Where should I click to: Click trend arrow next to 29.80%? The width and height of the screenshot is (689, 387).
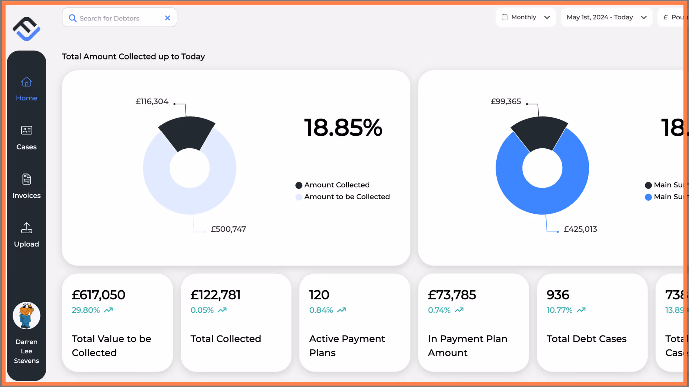pyautogui.click(x=108, y=310)
